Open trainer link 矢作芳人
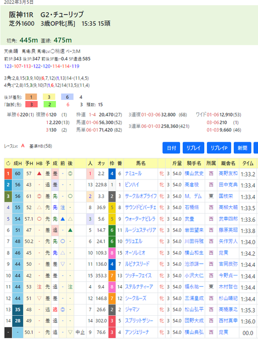Screen dimensions: 258x341 tap(228, 241)
